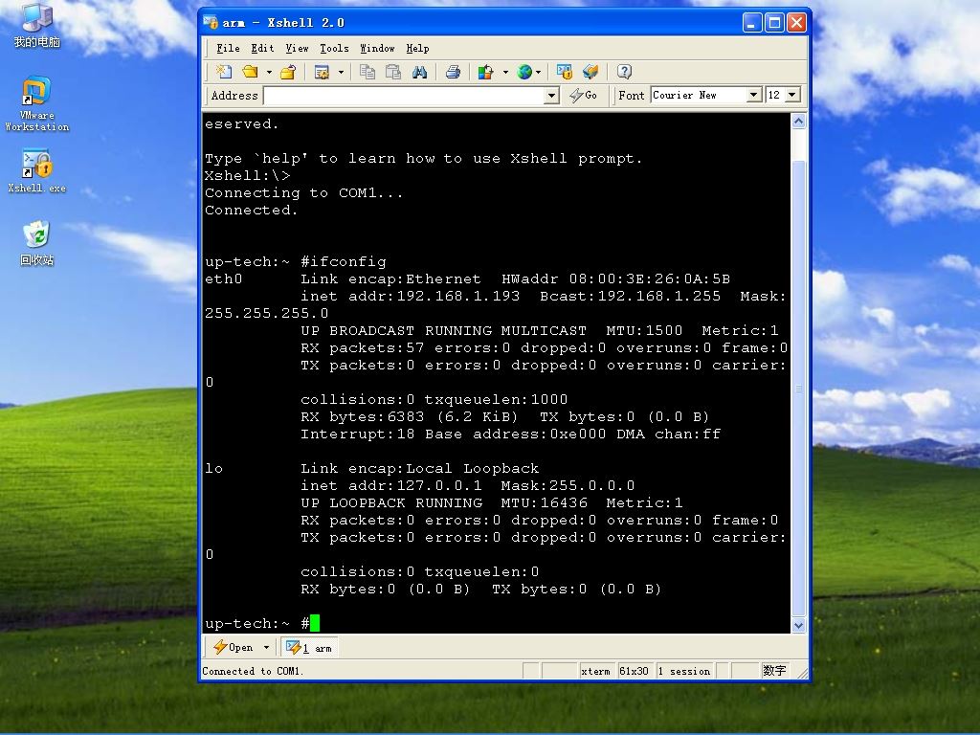Click the terminal vertical scrollbar thumb
The height and width of the screenshot is (735, 980).
tap(798, 389)
